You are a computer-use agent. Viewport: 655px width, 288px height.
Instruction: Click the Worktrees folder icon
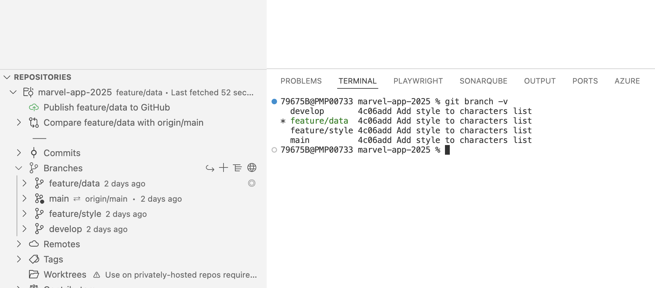tap(34, 275)
